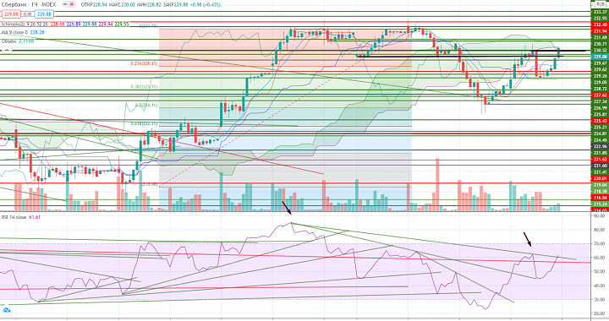Image resolution: width=609 pixels, height=321 pixels.
Task: Click the red sell price 229.88 button
Action: (11, 14)
